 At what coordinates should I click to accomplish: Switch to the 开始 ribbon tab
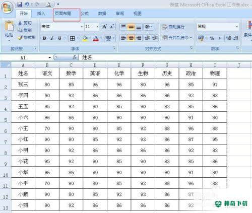24,14
